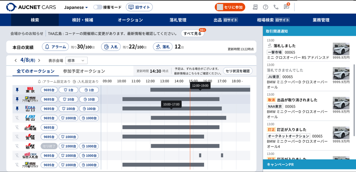Image resolution: width=356 pixels, height=172 pixels.
Task: Unpin the NAA東京 auction row
Action: click(17, 90)
